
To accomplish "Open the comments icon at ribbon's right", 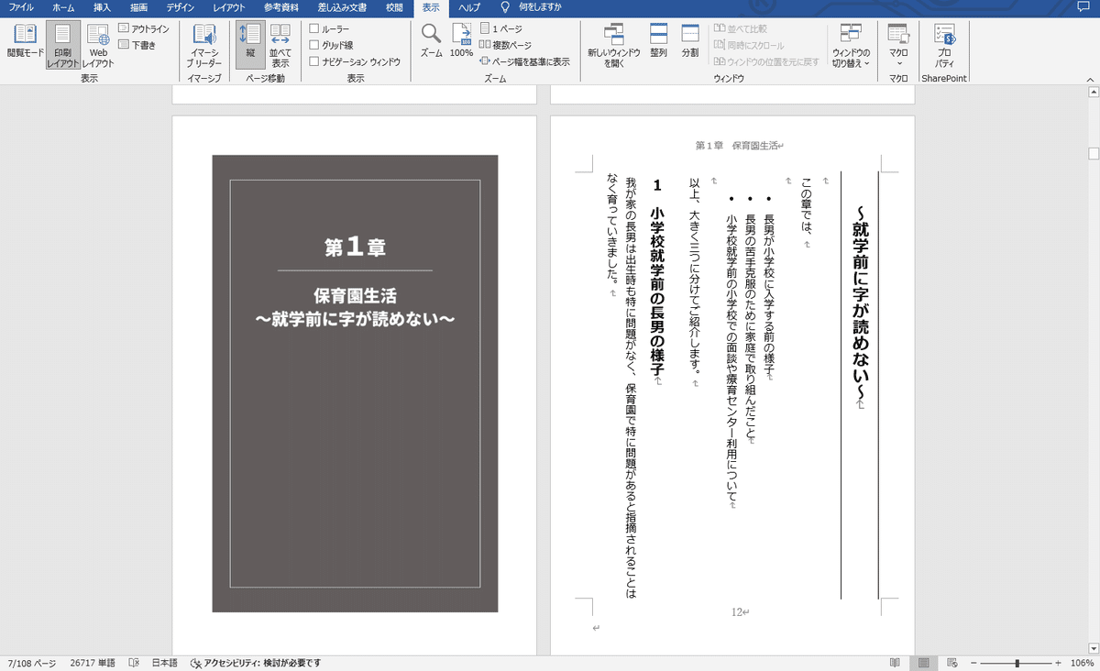I will coord(1085,6).
